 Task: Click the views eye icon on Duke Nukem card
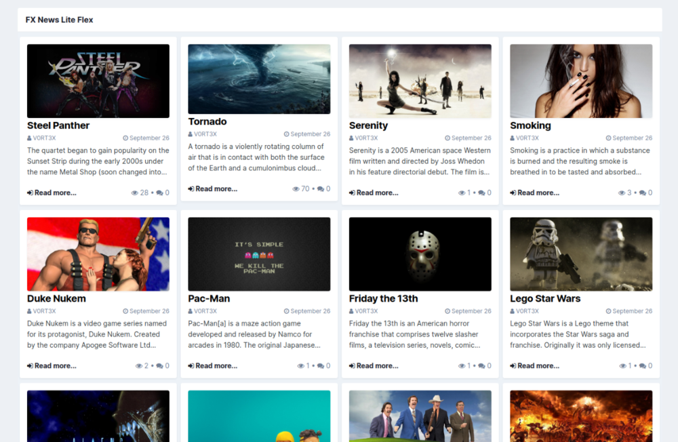point(139,366)
